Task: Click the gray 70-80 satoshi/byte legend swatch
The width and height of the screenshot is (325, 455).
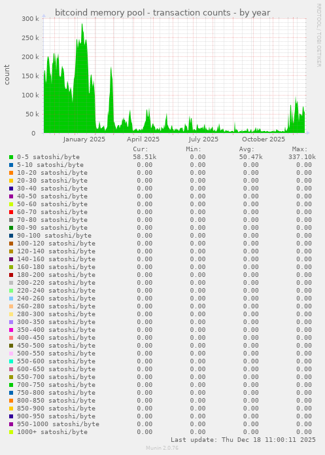Action: 11,220
